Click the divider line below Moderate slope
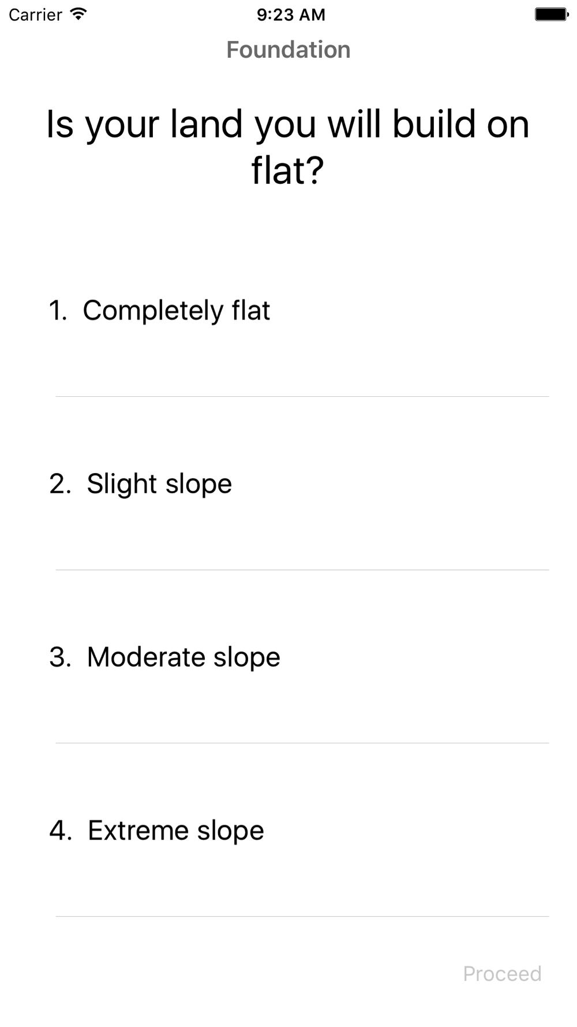The width and height of the screenshot is (577, 1027). (x=302, y=743)
